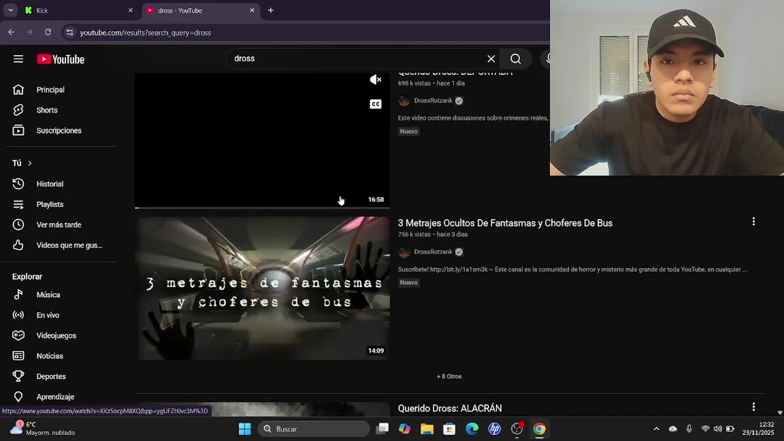Image resolution: width=784 pixels, height=441 pixels.
Task: Expand '+ 8 Otros' results
Action: (449, 376)
